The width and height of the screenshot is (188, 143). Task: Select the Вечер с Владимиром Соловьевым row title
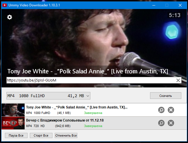click(x=65, y=120)
